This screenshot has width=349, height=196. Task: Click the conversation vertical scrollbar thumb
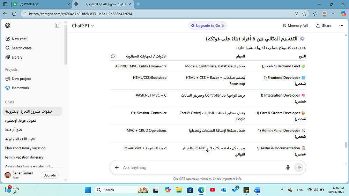(346, 145)
